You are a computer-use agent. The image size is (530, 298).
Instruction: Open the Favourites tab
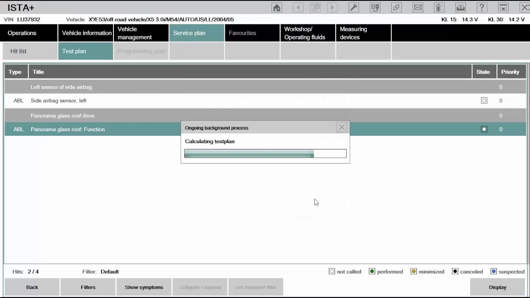click(x=252, y=33)
